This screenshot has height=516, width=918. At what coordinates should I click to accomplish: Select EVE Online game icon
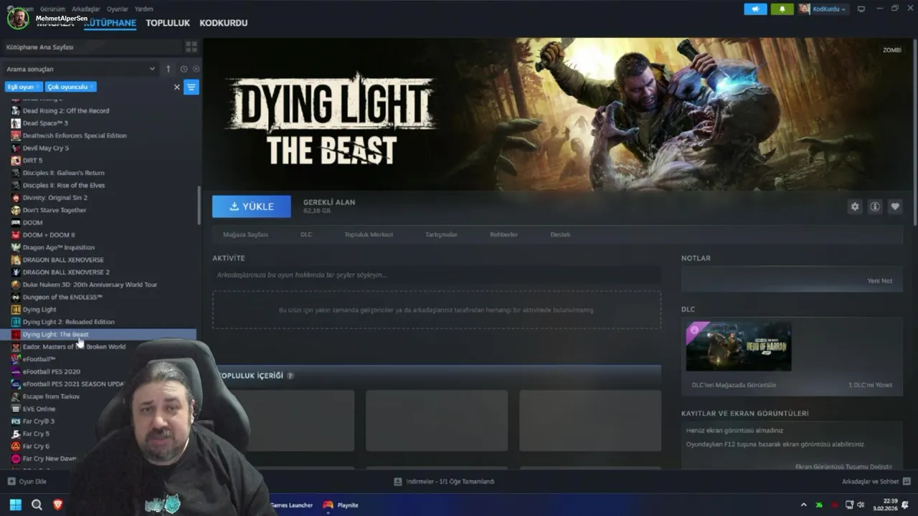click(16, 408)
